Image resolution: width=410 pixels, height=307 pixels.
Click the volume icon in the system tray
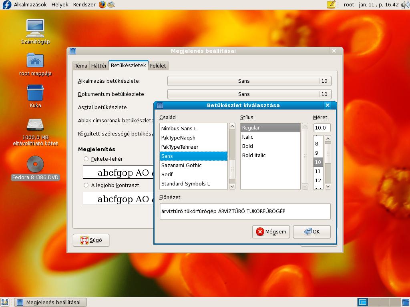pyautogui.click(x=406, y=4)
